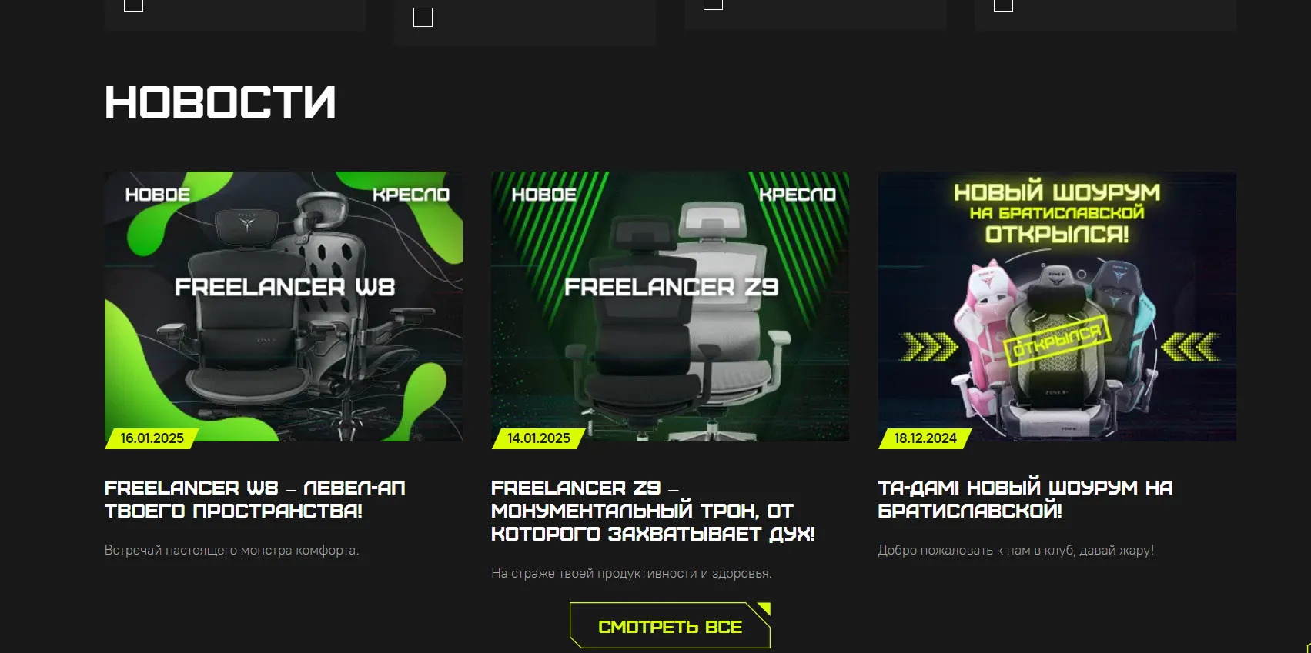This screenshot has height=653, width=1311.
Task: Click the right-pointing yellow chevrons on showroom banner
Action: pos(929,347)
